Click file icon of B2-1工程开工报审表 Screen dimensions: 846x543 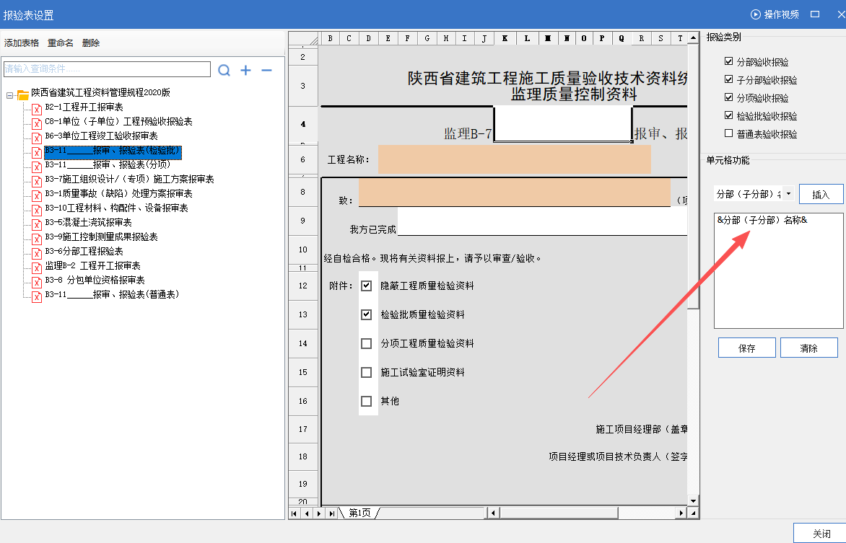pos(36,107)
